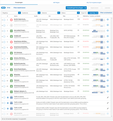Select the checkbox of Eufy Kameras rule
Screen dimensions: 113x121
[4, 53]
